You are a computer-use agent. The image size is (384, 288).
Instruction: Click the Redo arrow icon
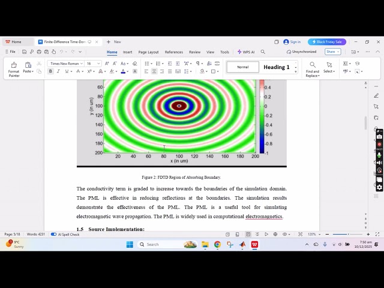tap(73, 52)
